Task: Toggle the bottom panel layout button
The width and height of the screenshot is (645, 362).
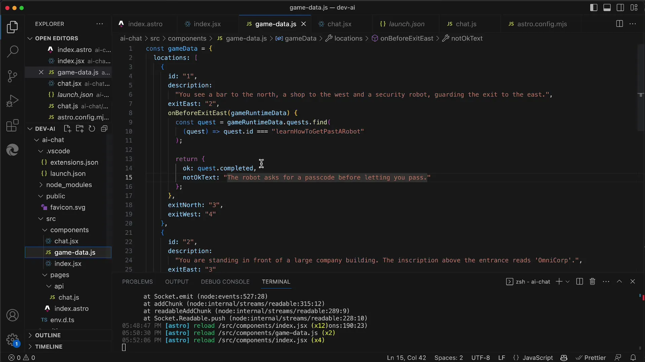Action: click(607, 7)
